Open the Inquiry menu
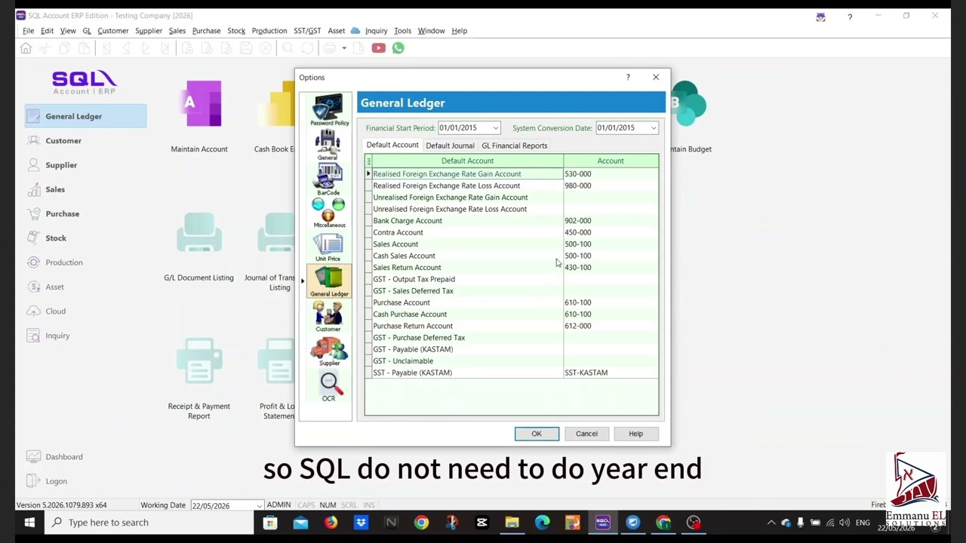The image size is (966, 543). pos(376,31)
